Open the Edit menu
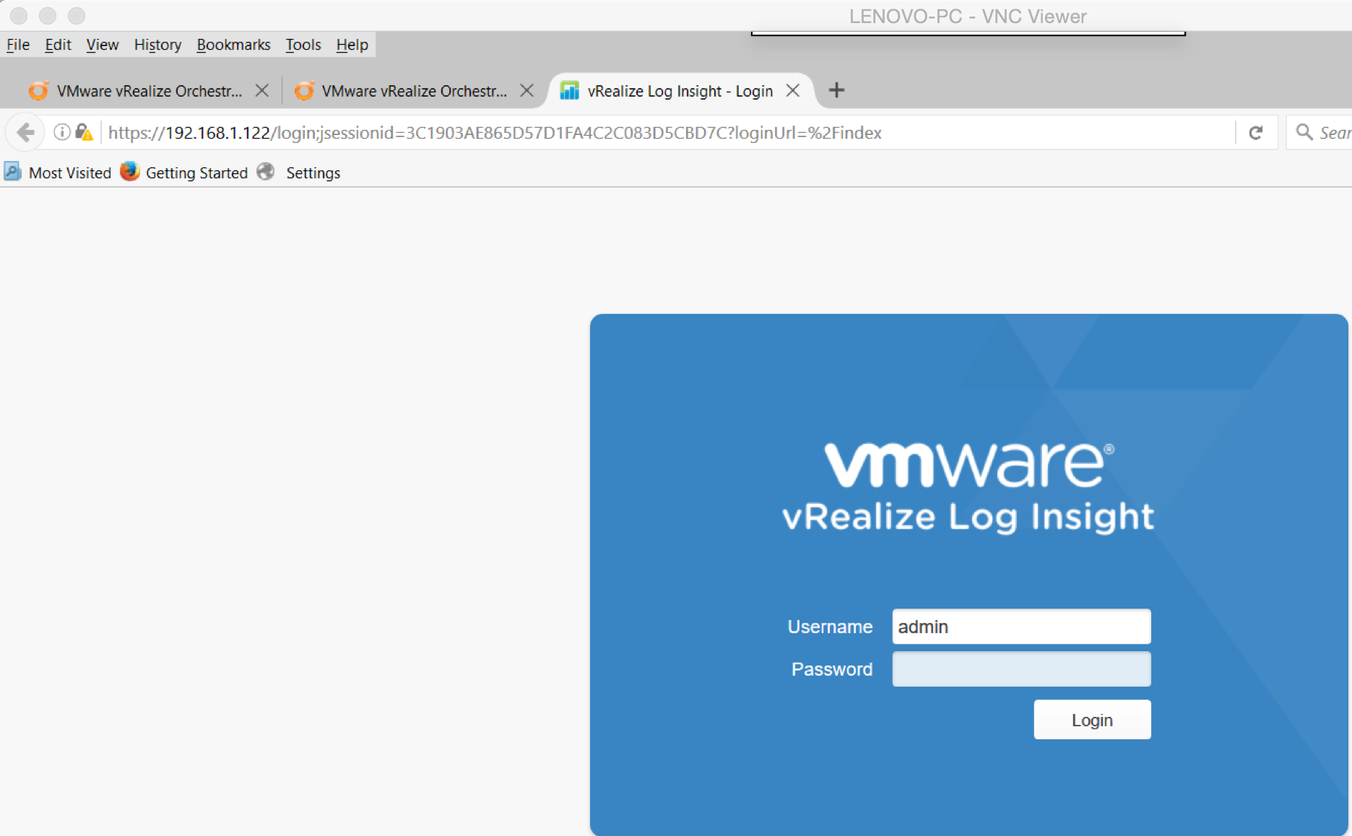This screenshot has width=1352, height=836. [58, 45]
